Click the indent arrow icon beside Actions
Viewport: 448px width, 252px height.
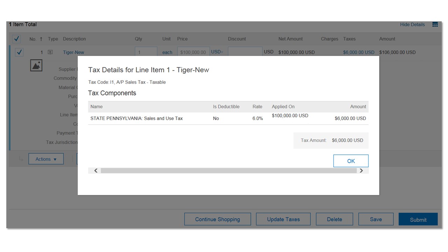[x=21, y=159]
